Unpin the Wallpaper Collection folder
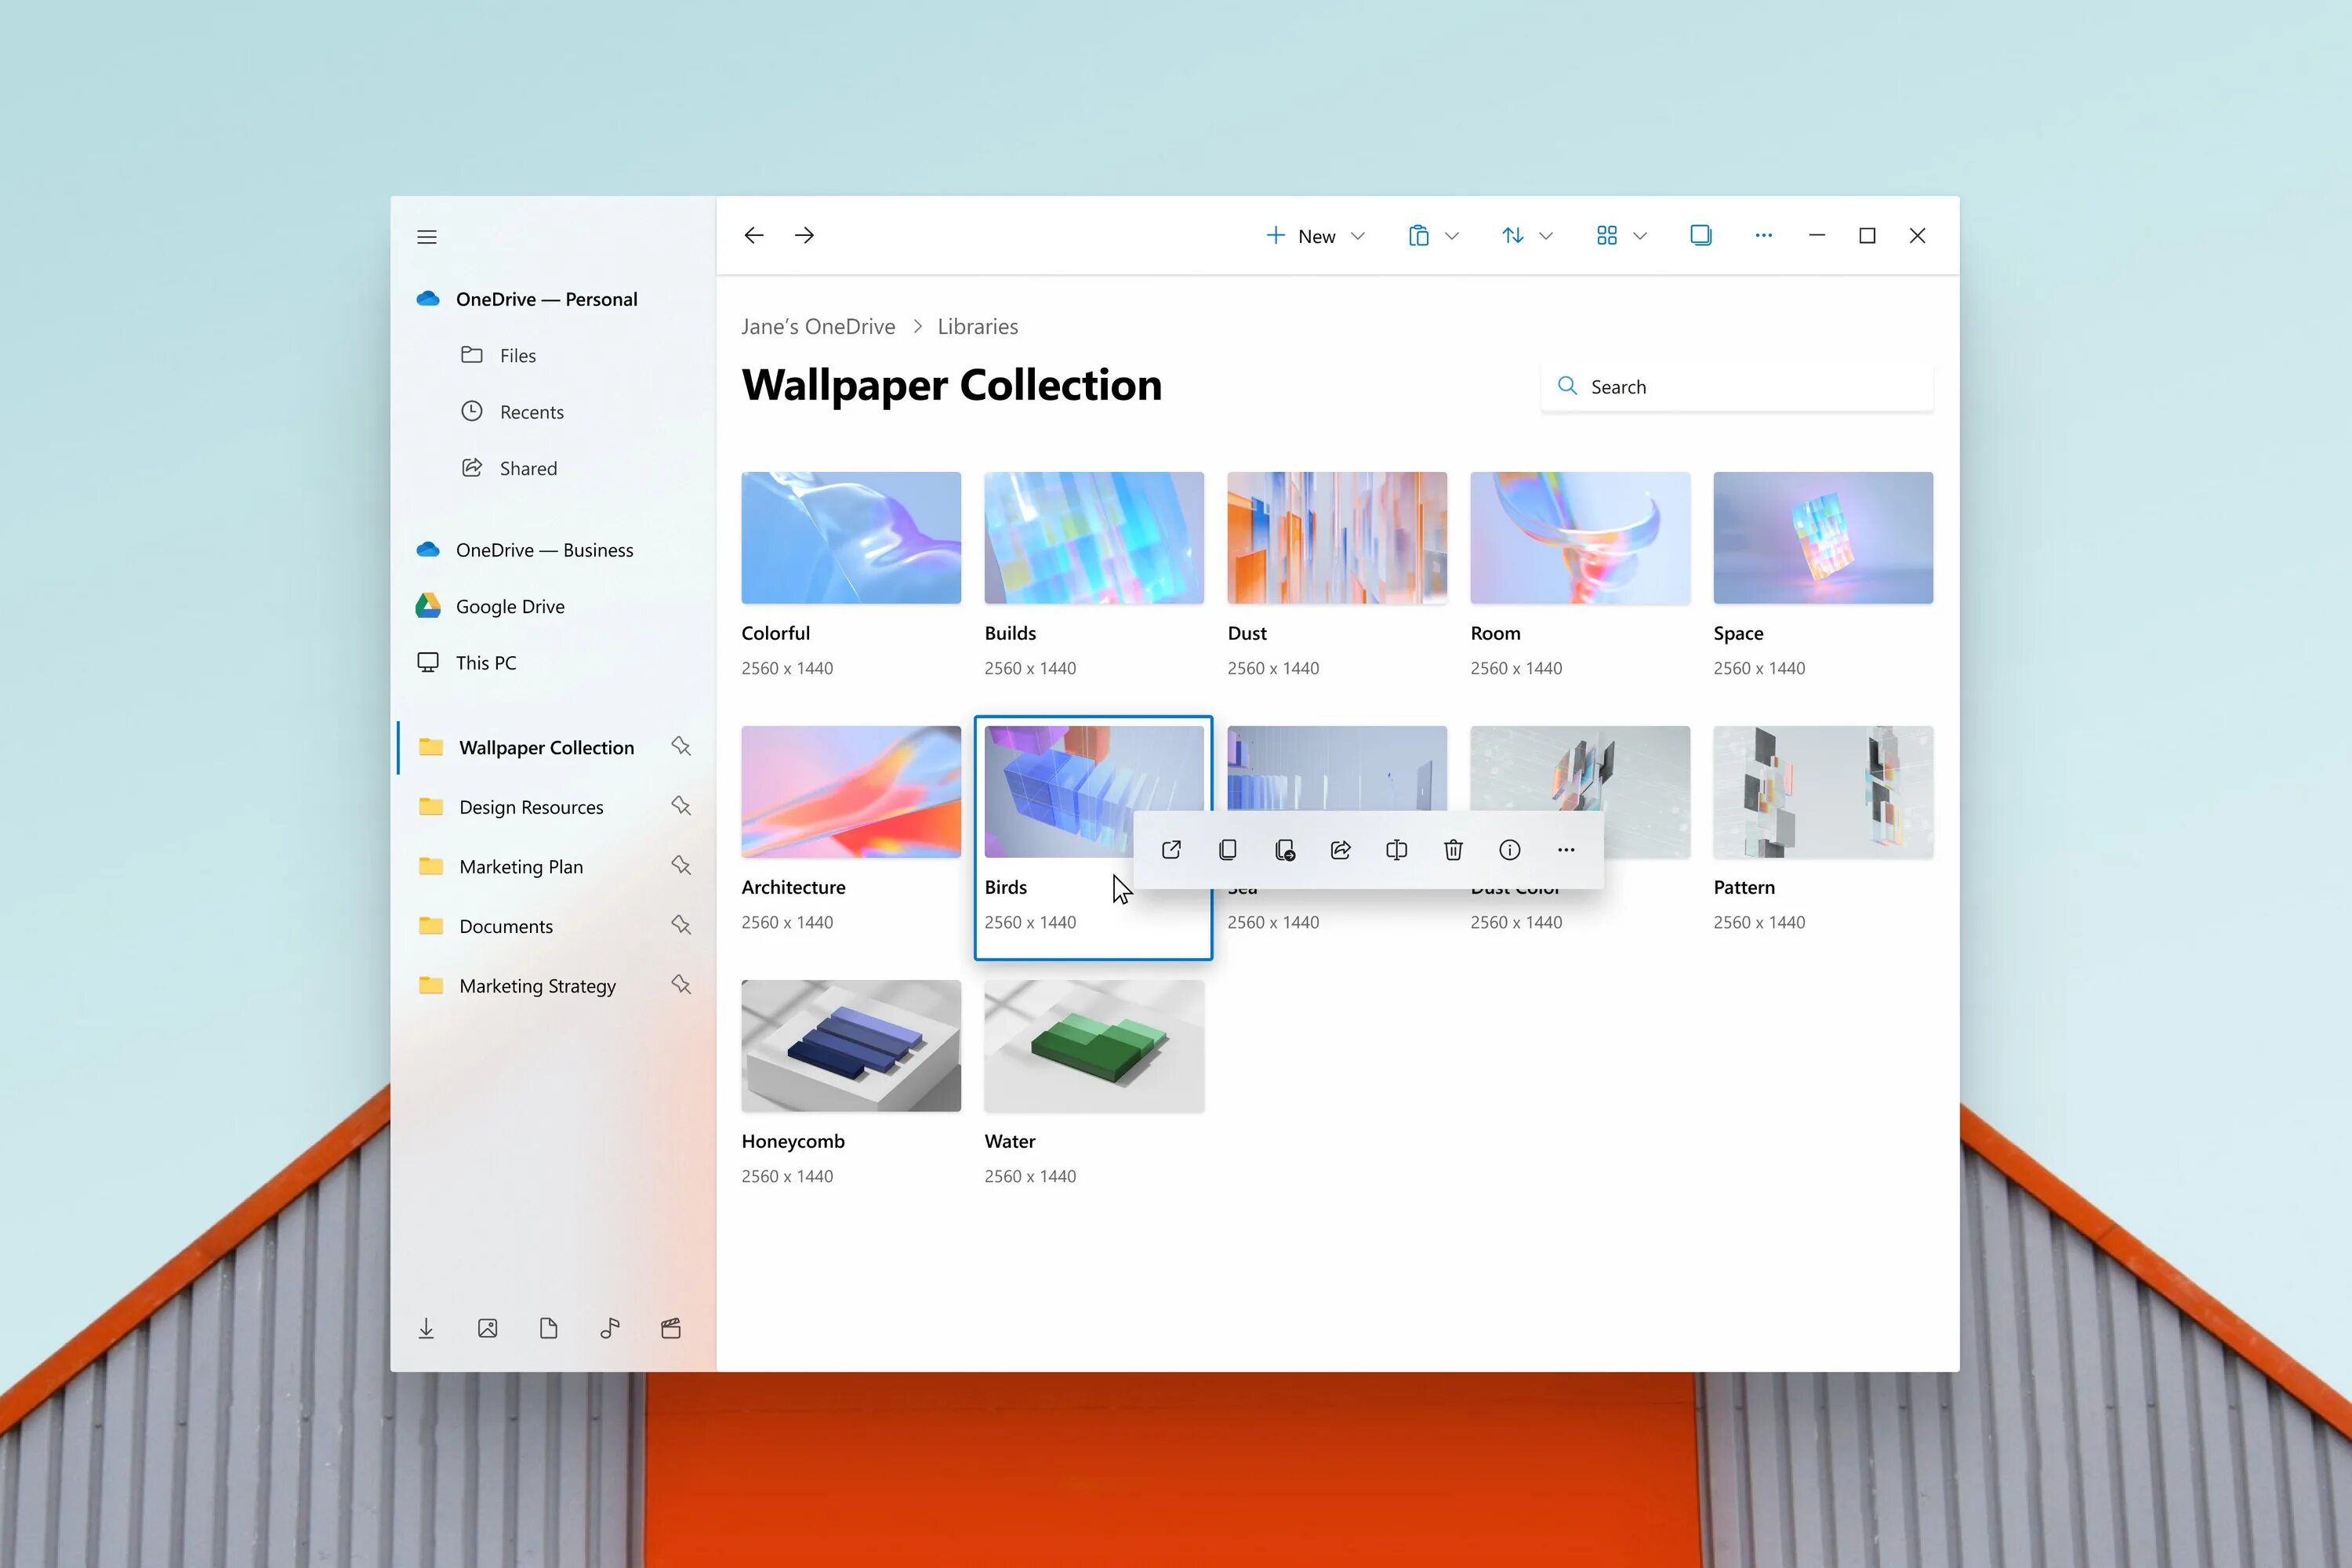The image size is (2352, 1568). click(x=681, y=747)
